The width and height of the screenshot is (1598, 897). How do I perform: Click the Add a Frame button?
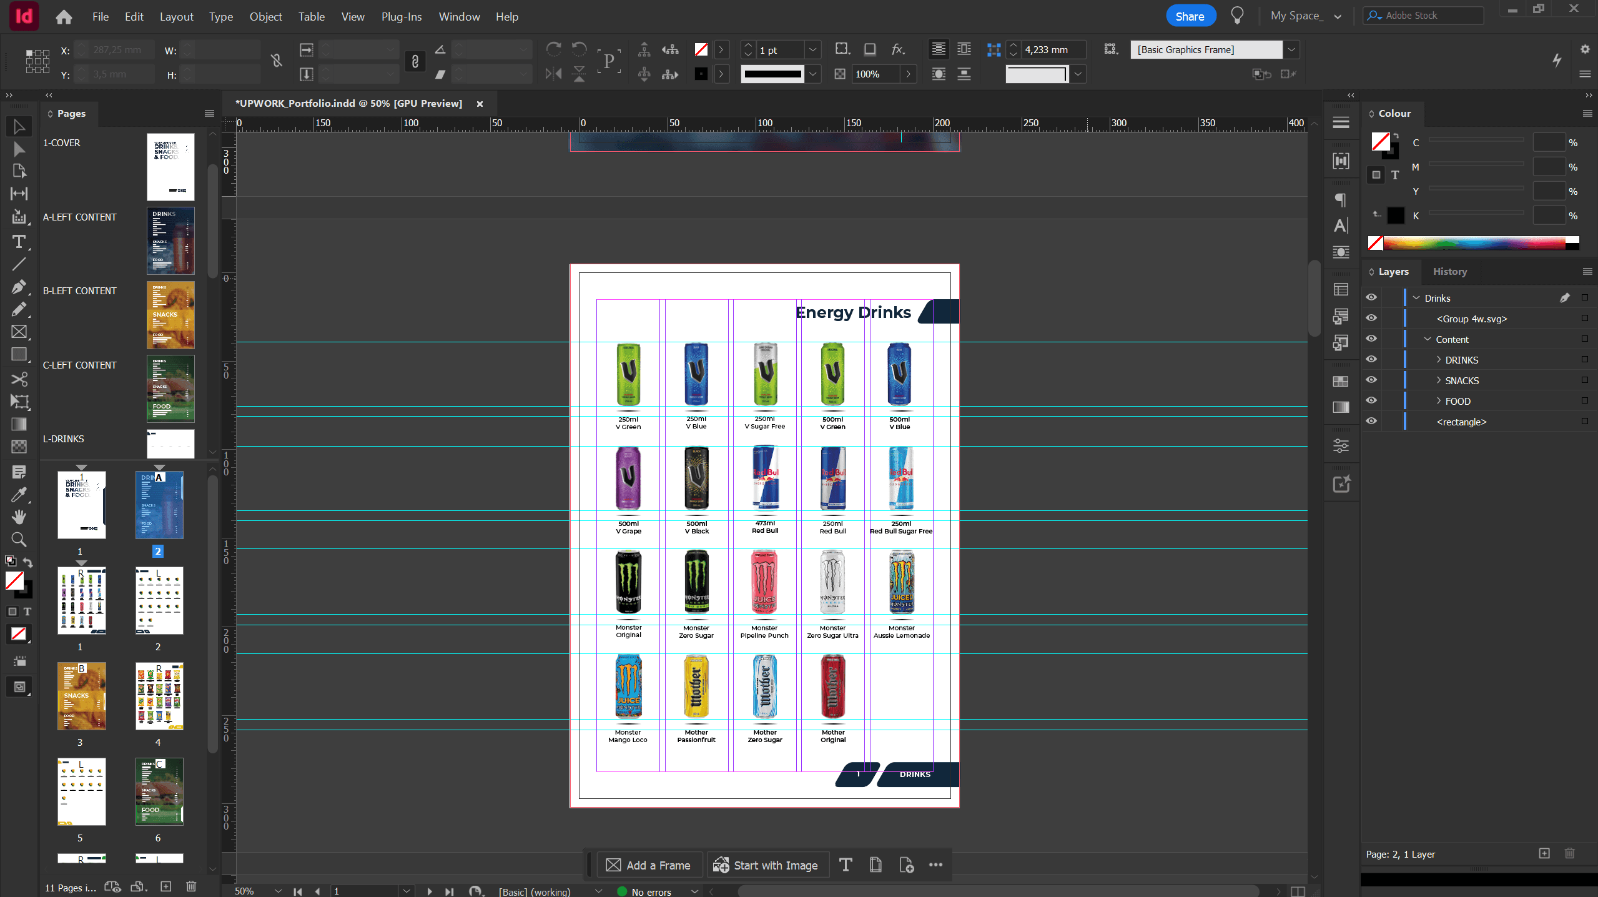point(649,865)
